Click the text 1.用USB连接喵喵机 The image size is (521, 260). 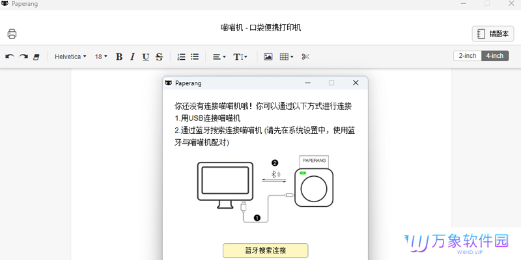point(207,118)
